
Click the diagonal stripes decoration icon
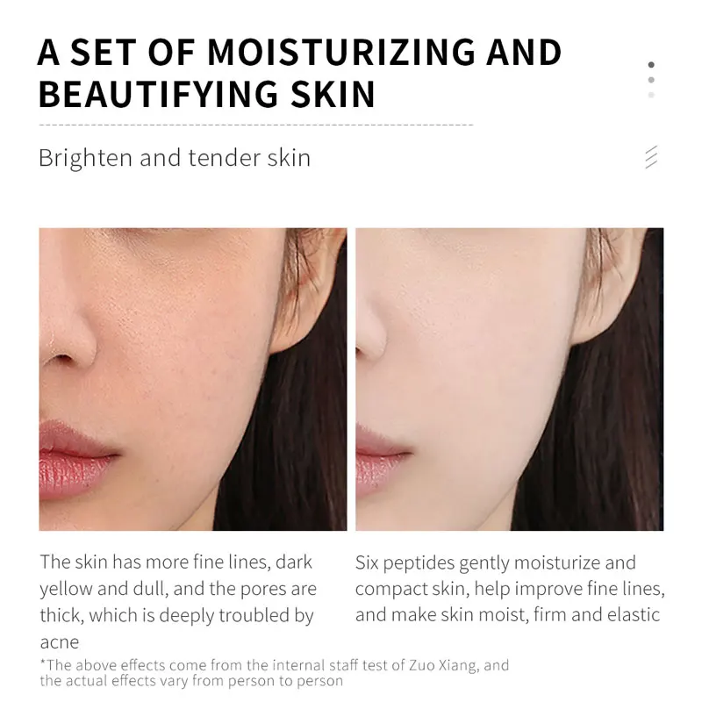(651, 157)
